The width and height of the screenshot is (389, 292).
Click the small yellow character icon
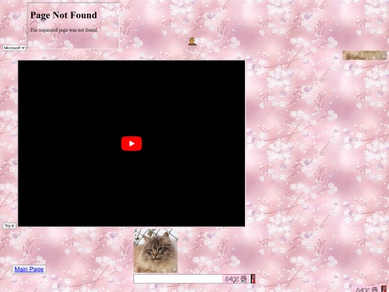(192, 41)
